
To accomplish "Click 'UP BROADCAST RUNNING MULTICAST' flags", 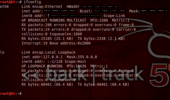I will pyautogui.click(x=54, y=20).
